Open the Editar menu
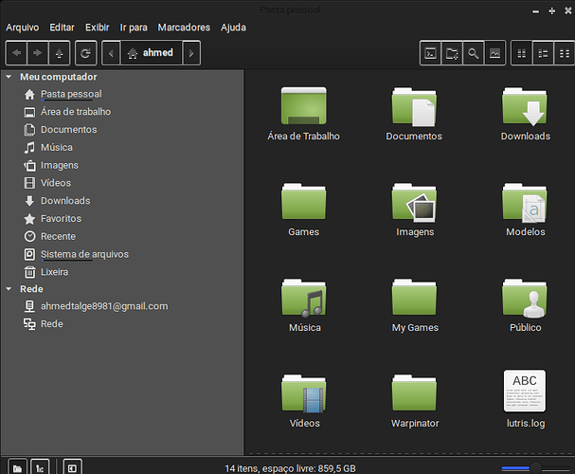Viewport: 575px width, 474px height. [x=62, y=27]
